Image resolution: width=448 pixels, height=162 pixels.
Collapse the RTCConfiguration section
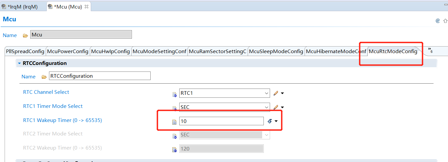pos(19,63)
